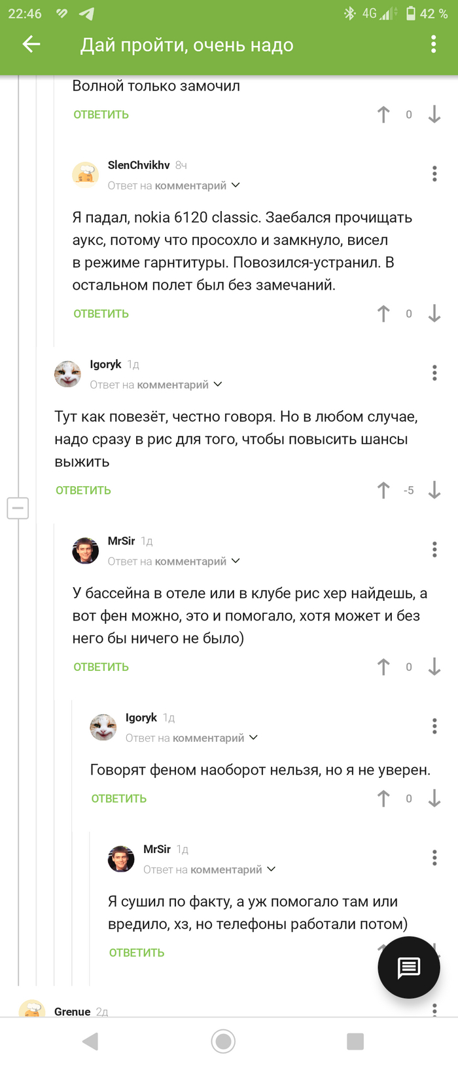Open the post overflow menu in header

tap(433, 44)
